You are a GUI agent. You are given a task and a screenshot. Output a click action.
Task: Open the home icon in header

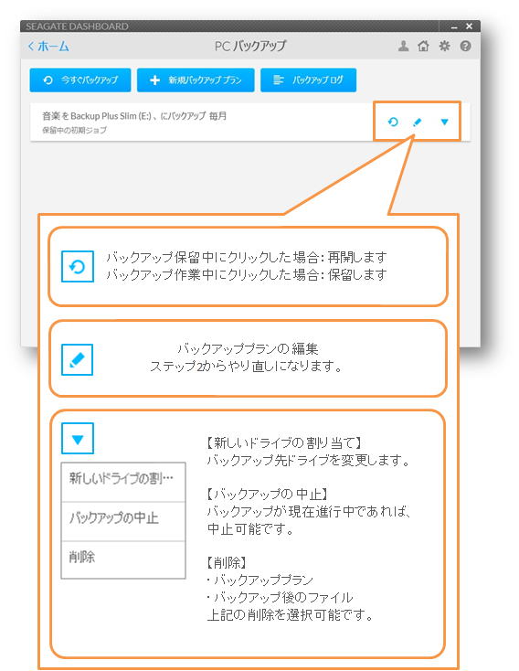(x=423, y=46)
